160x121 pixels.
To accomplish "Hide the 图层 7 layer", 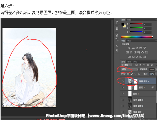I will 123,87.
